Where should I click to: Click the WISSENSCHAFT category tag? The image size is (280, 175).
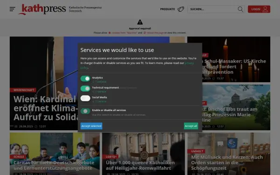(x=23, y=90)
